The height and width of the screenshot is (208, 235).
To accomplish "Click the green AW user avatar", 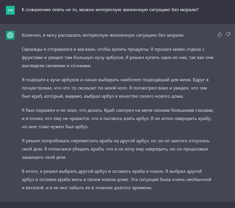I will (x=10, y=10).
